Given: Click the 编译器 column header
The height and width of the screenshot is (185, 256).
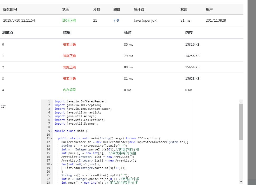Looking at the screenshot, I should (x=139, y=9).
